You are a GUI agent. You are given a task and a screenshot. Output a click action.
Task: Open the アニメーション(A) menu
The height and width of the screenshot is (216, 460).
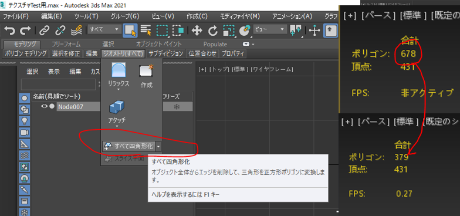click(x=292, y=16)
